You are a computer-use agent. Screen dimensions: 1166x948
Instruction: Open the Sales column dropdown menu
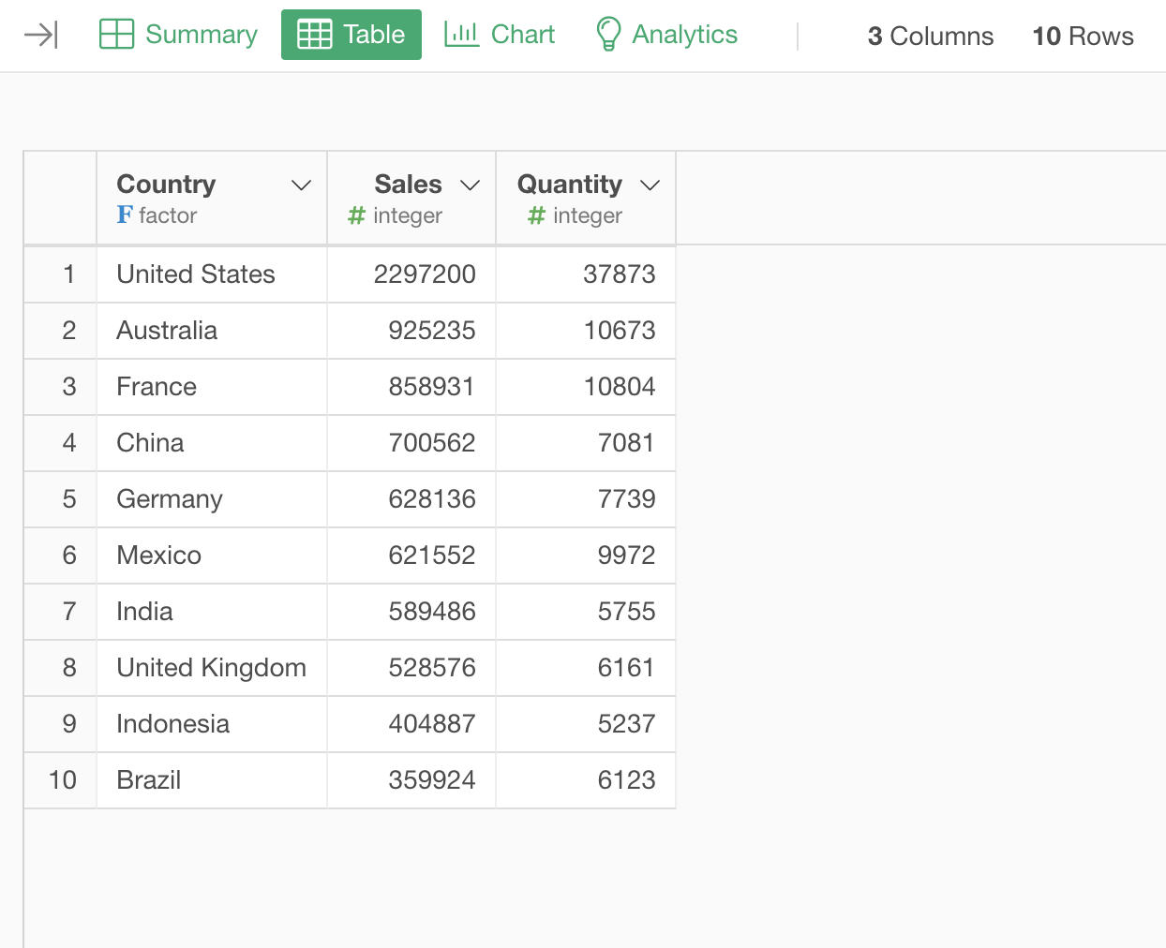click(x=471, y=185)
